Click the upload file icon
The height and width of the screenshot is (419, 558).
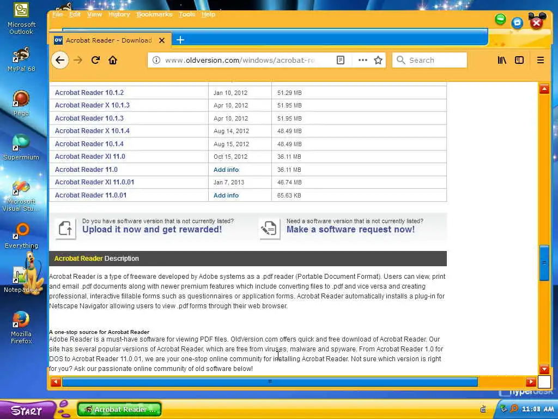[x=65, y=228]
